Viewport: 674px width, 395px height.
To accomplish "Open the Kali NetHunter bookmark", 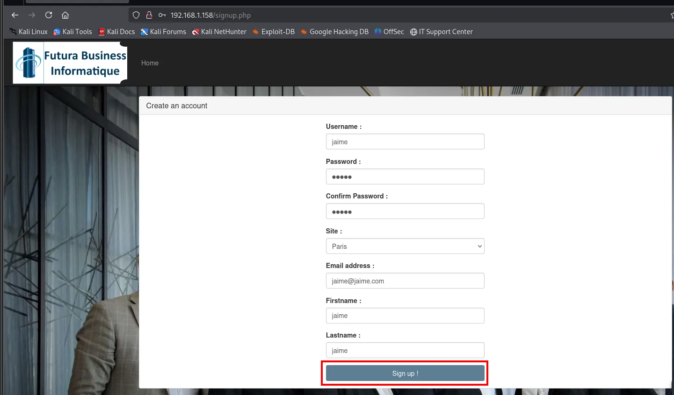I will (219, 32).
